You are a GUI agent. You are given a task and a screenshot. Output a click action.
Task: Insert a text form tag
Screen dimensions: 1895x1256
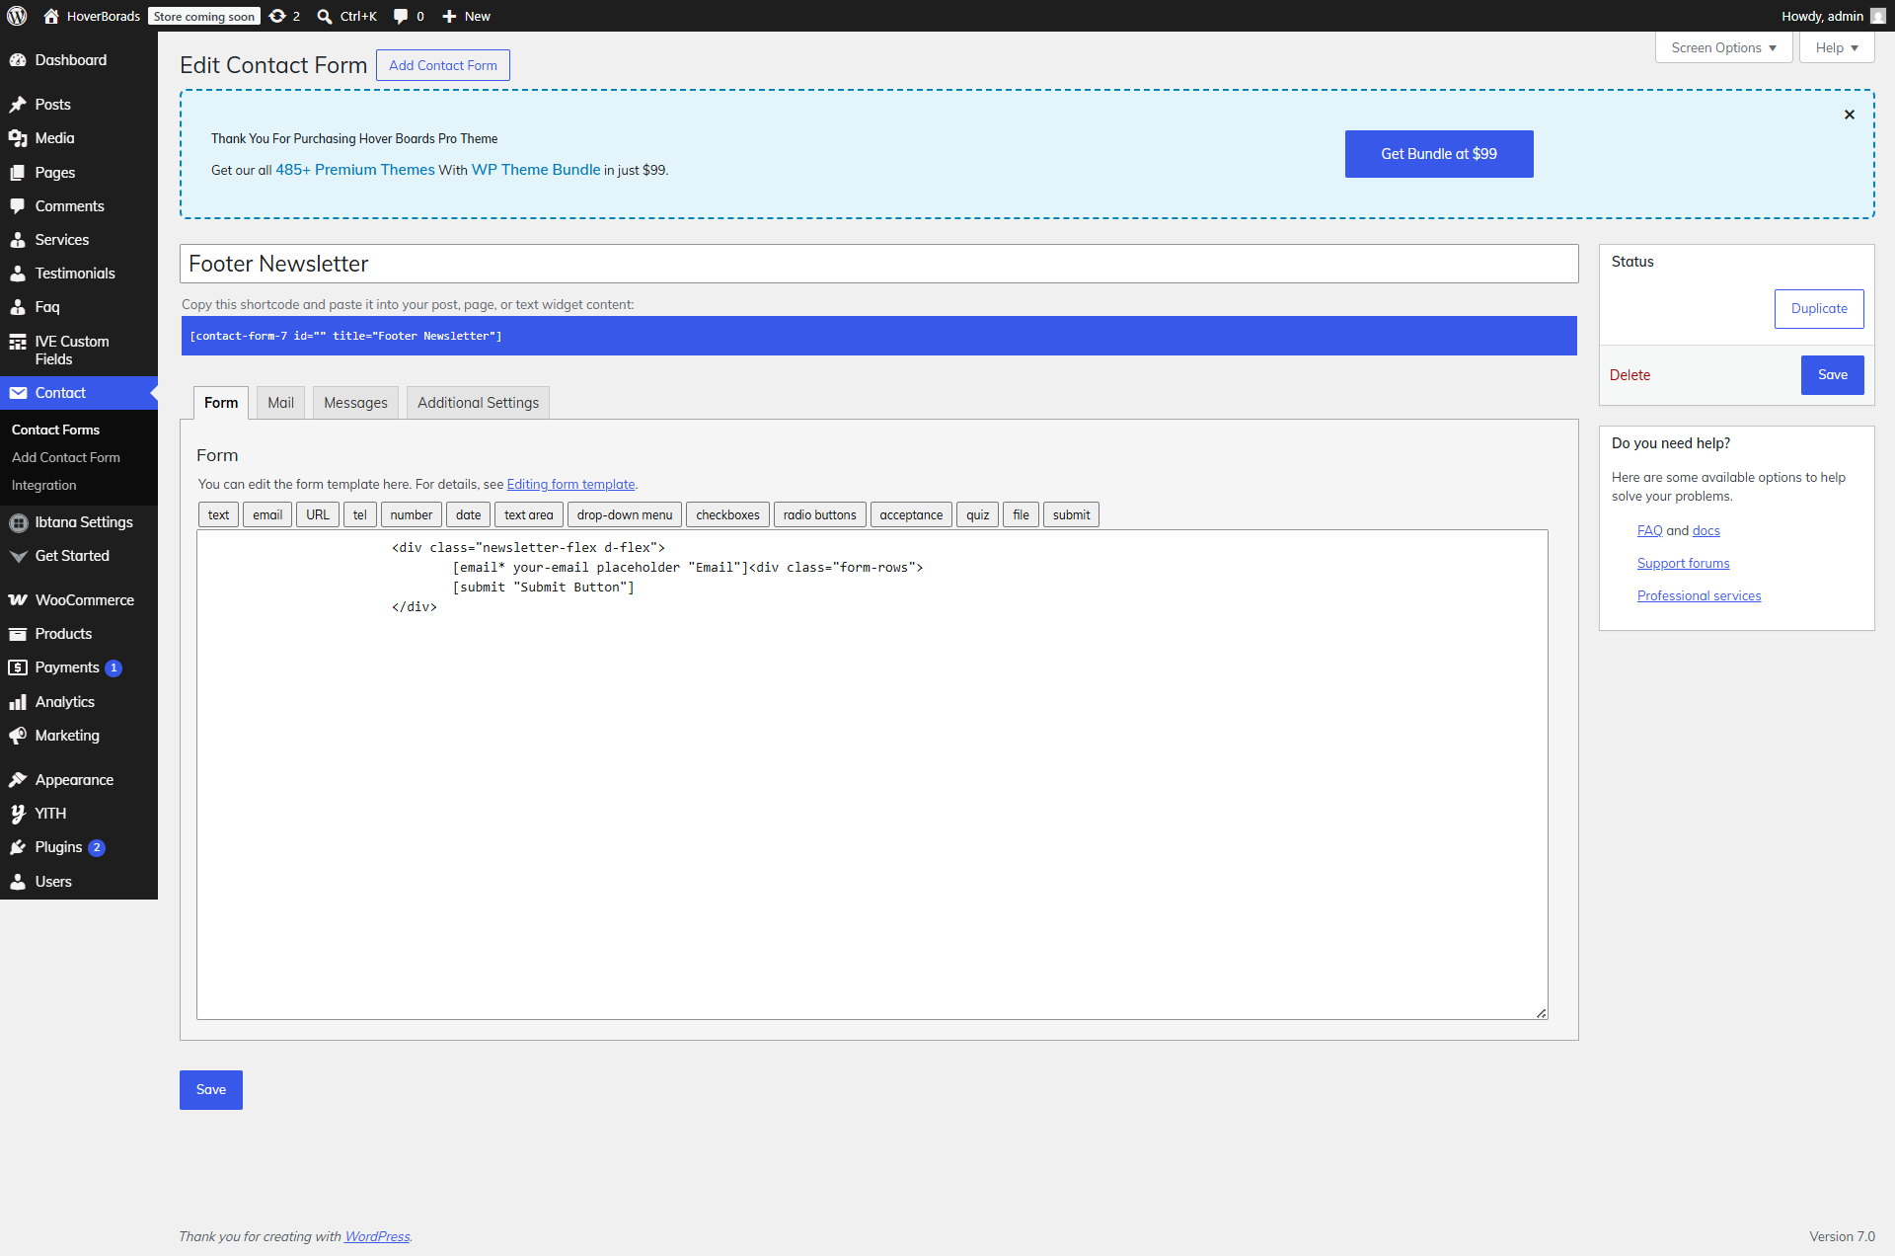(x=218, y=514)
